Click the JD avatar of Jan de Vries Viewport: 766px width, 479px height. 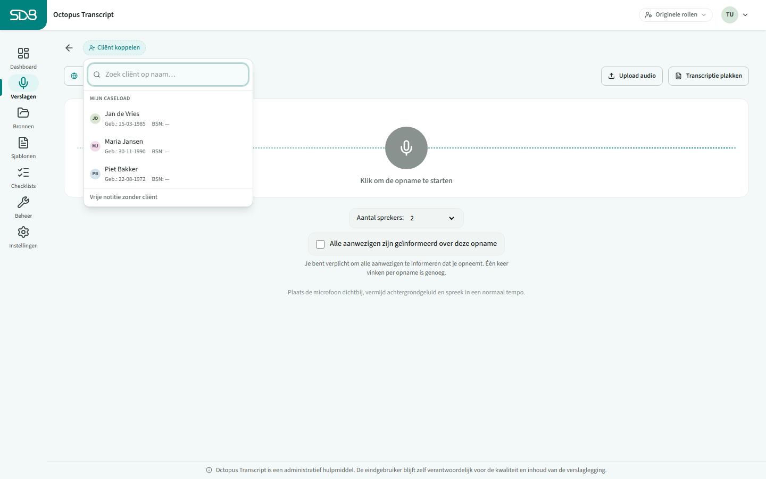95,118
